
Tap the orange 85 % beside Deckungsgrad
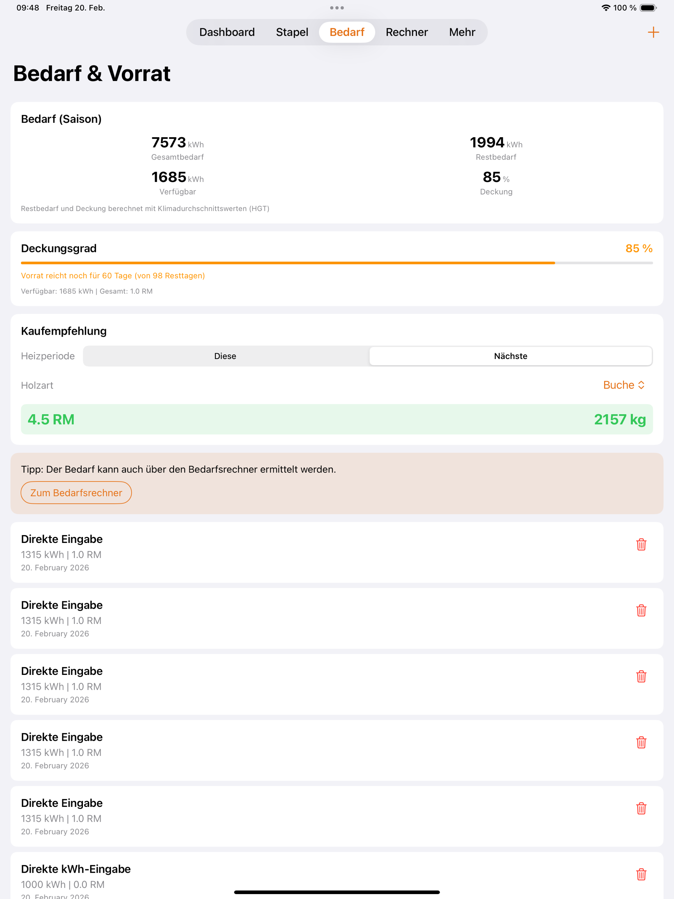[x=639, y=248]
